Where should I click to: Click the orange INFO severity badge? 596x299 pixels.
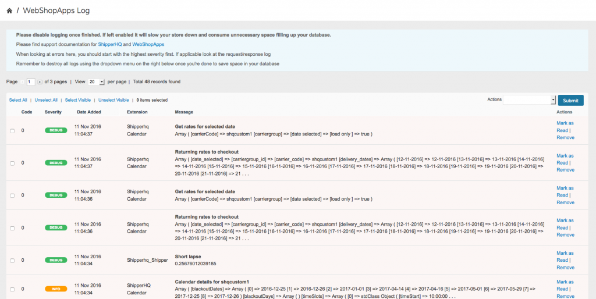pos(56,289)
